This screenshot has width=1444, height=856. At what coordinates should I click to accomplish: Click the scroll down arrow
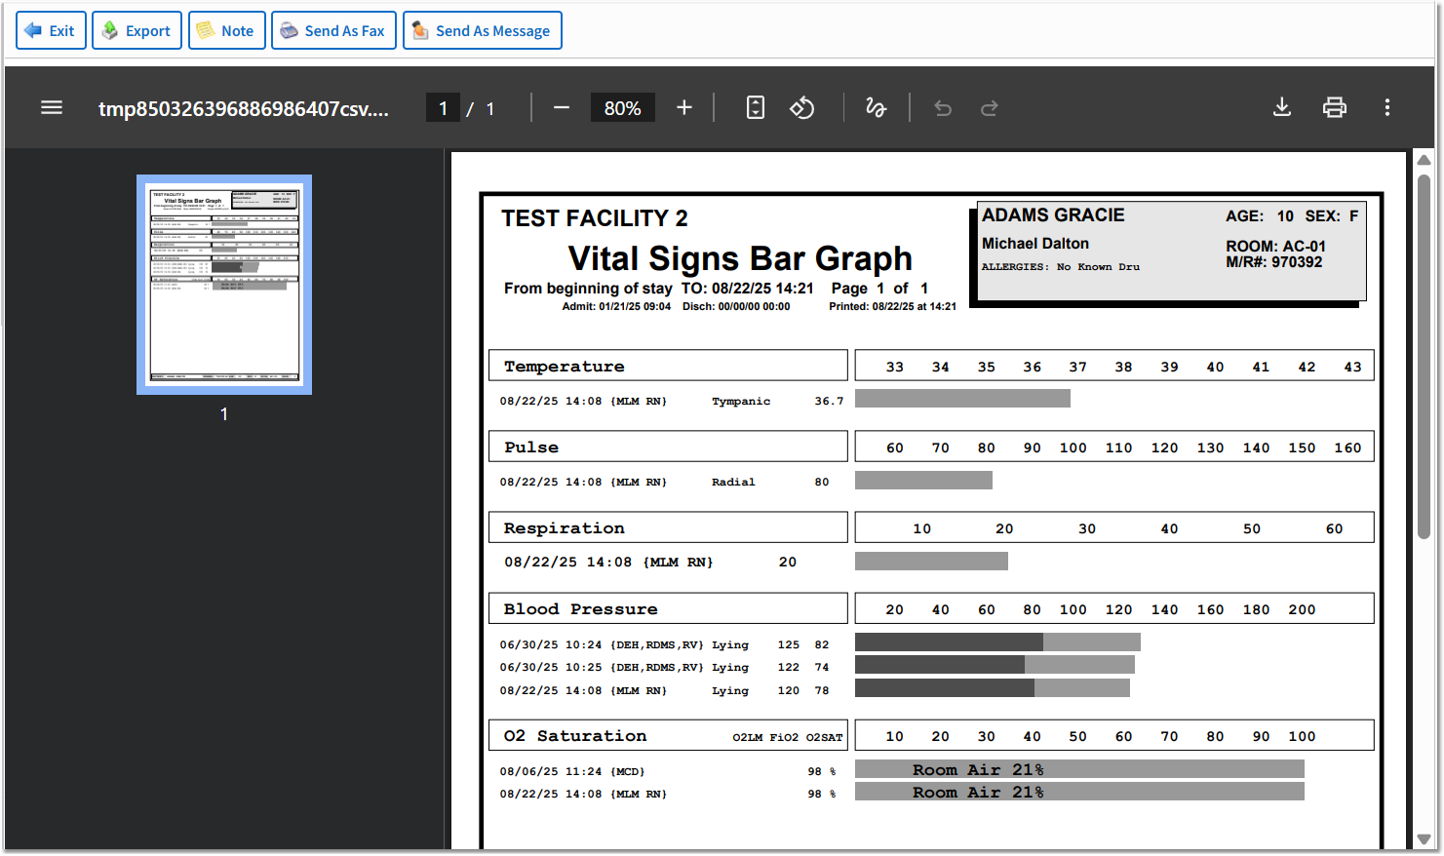1424,839
